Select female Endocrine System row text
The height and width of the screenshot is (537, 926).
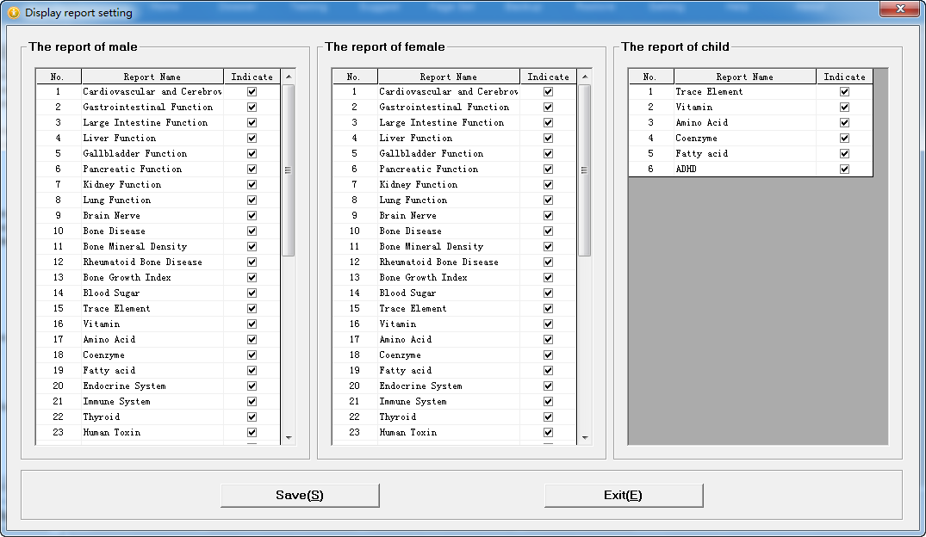pyautogui.click(x=420, y=386)
